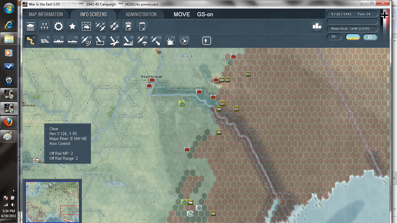
Task: Select the F6 bomb unit mode
Action: tap(100, 41)
